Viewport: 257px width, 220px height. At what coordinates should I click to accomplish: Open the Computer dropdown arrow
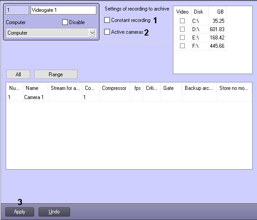92,33
